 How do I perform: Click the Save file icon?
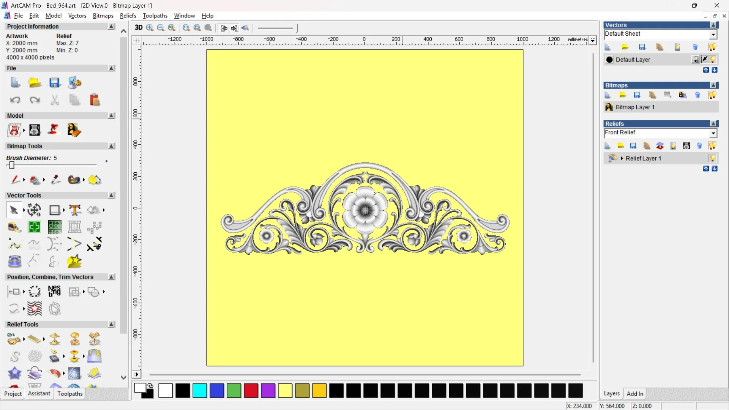55,83
